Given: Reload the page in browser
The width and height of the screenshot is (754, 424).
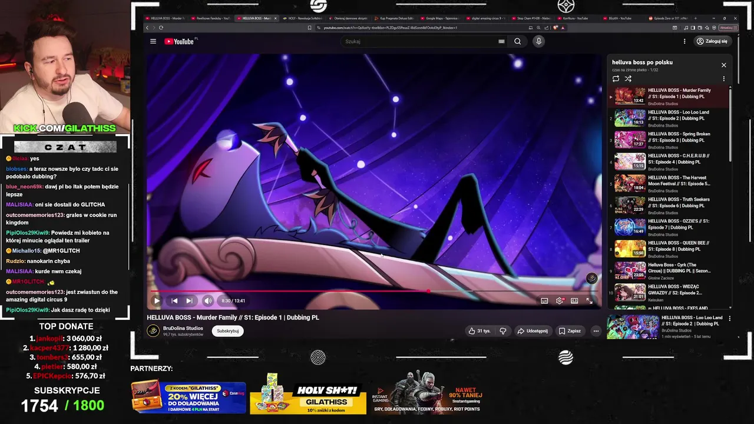Looking at the screenshot, I should 161,28.
